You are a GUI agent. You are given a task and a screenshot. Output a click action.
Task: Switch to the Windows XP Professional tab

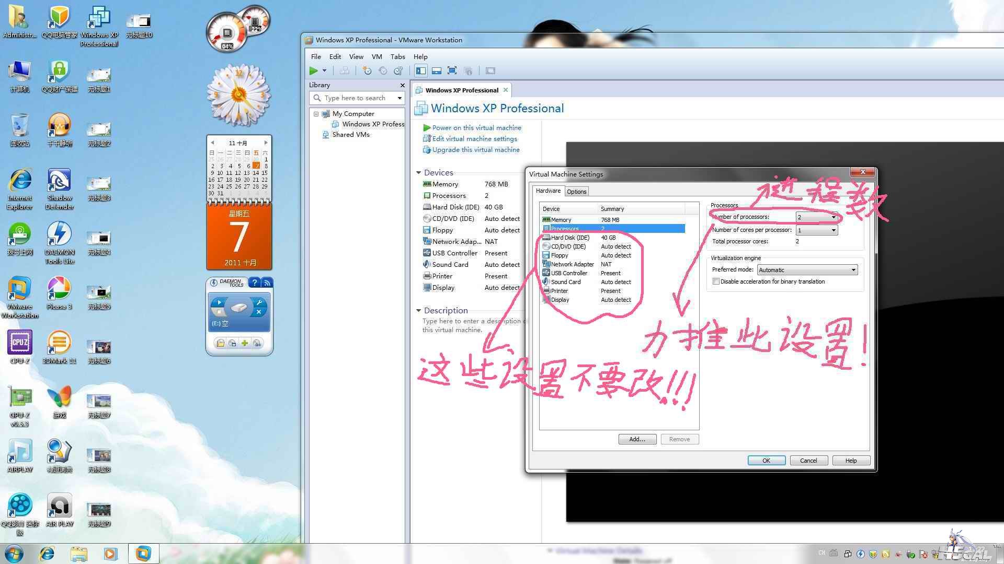point(462,90)
